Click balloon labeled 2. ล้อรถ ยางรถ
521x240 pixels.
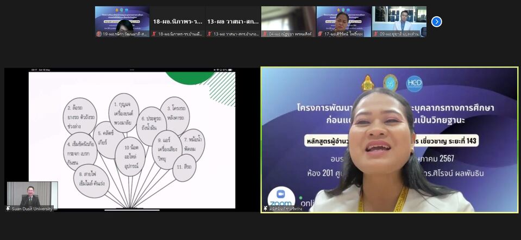(80, 116)
